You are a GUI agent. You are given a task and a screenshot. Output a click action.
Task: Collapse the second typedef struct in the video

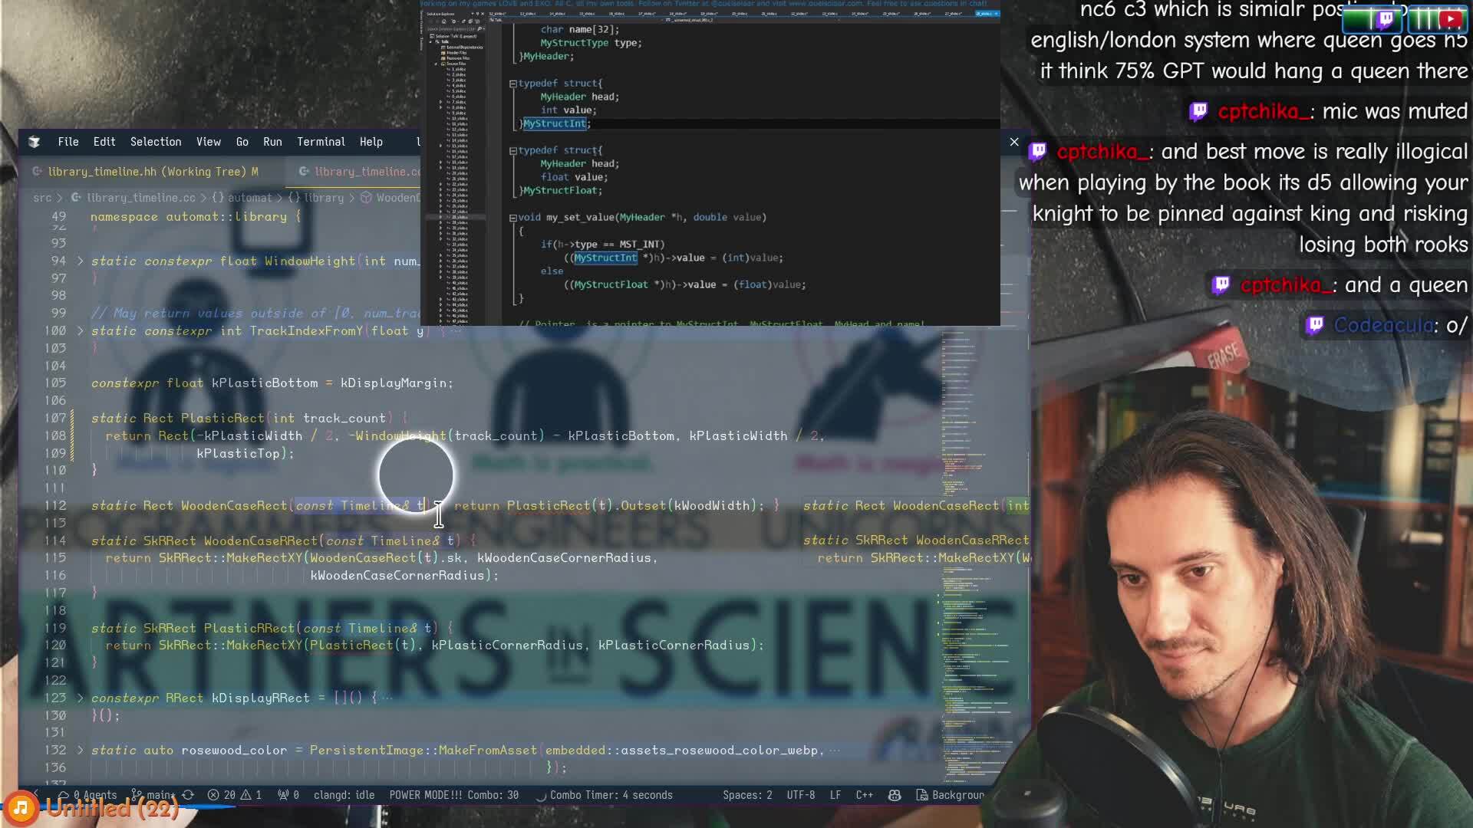click(512, 151)
